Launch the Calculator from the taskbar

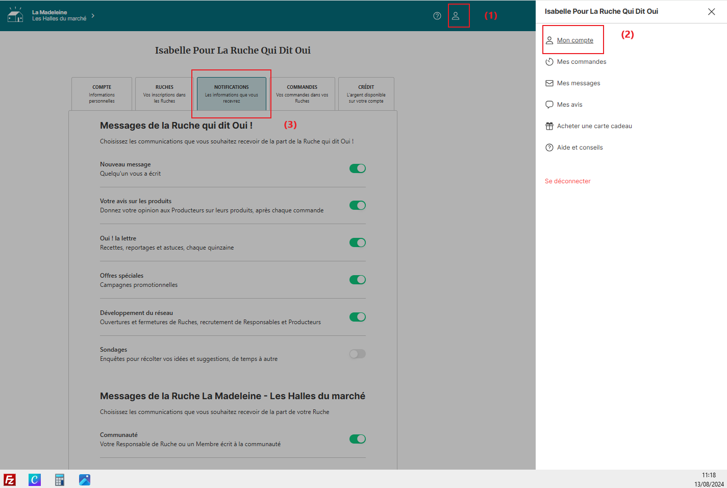tap(60, 480)
